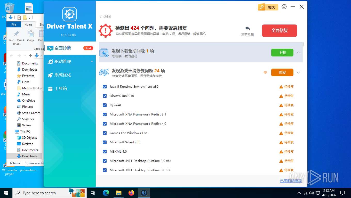
Task: Click the red 全面修复 button
Action: [x=279, y=31]
